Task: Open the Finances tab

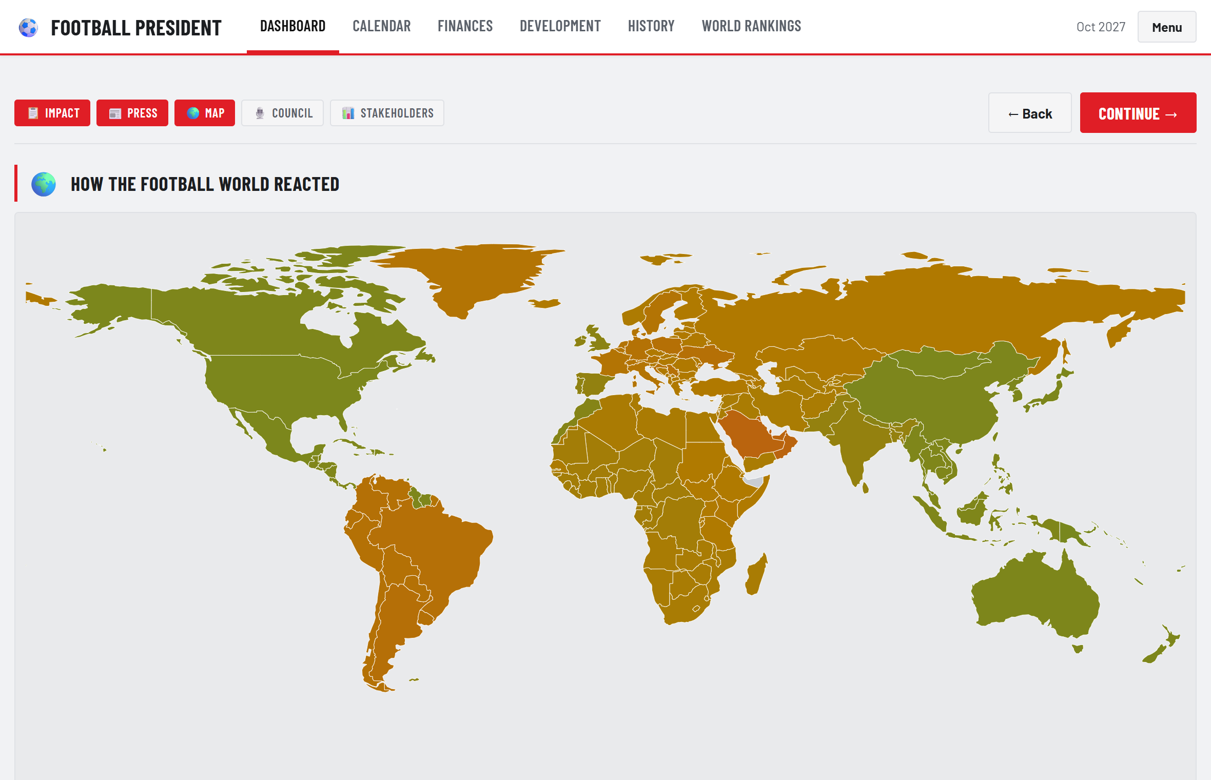Action: click(x=465, y=26)
